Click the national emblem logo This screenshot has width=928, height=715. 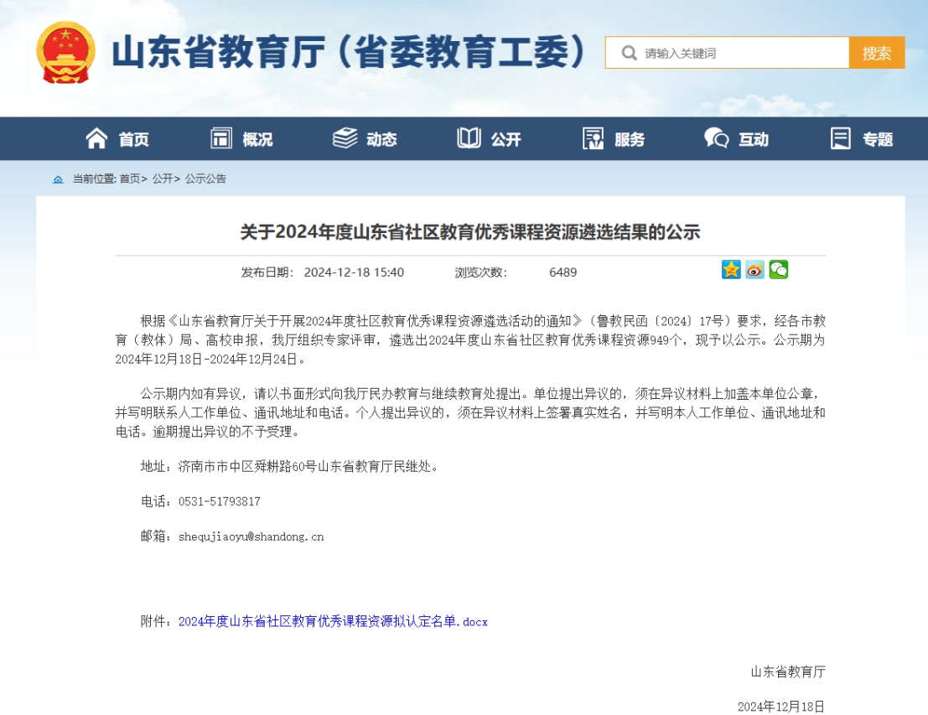tap(65, 53)
